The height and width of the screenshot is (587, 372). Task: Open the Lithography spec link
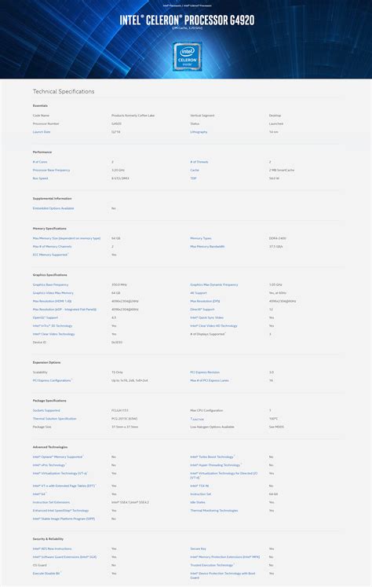199,132
